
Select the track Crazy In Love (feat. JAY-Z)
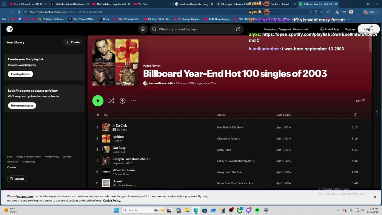131,159
